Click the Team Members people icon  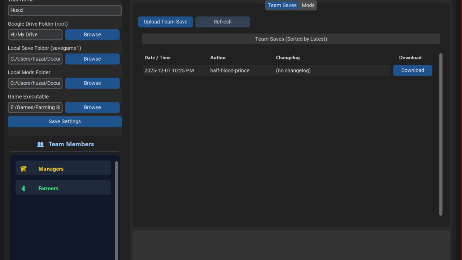tap(40, 144)
